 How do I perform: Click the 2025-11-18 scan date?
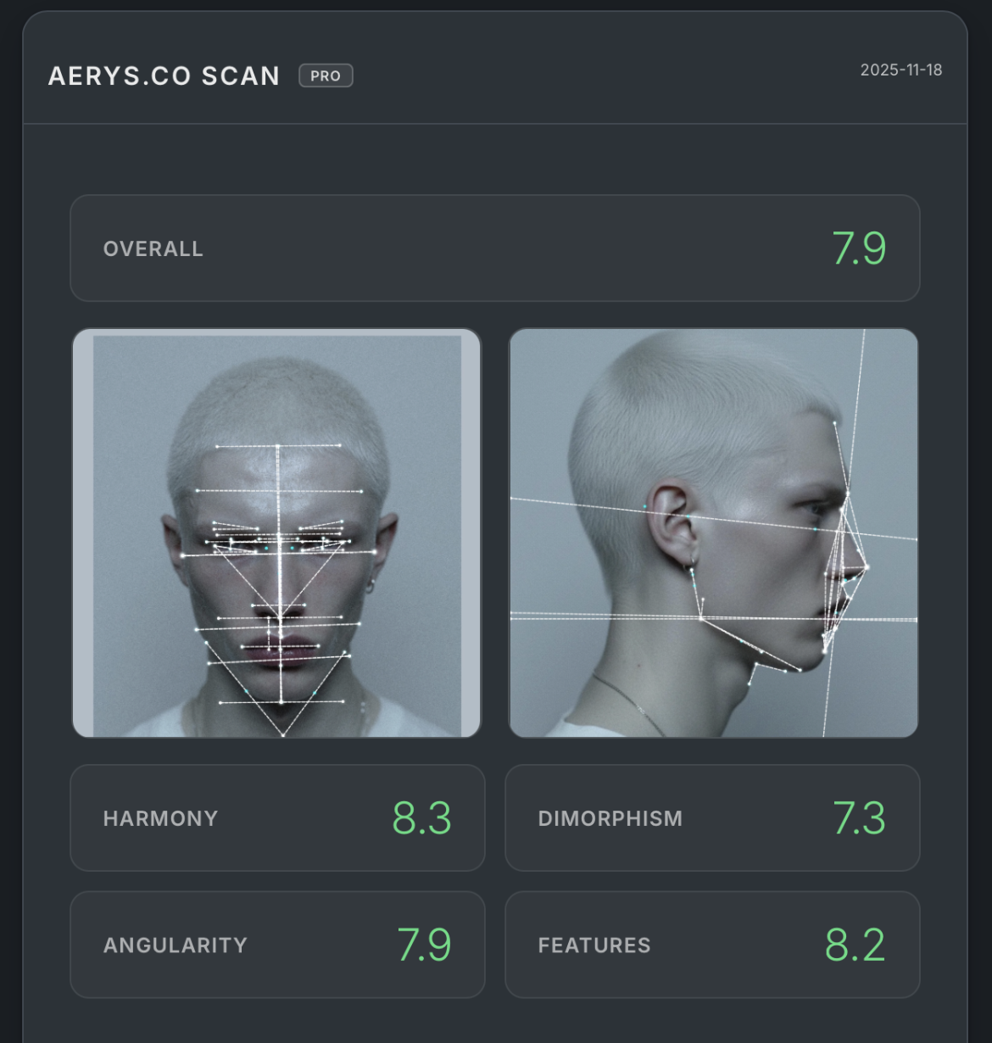900,70
